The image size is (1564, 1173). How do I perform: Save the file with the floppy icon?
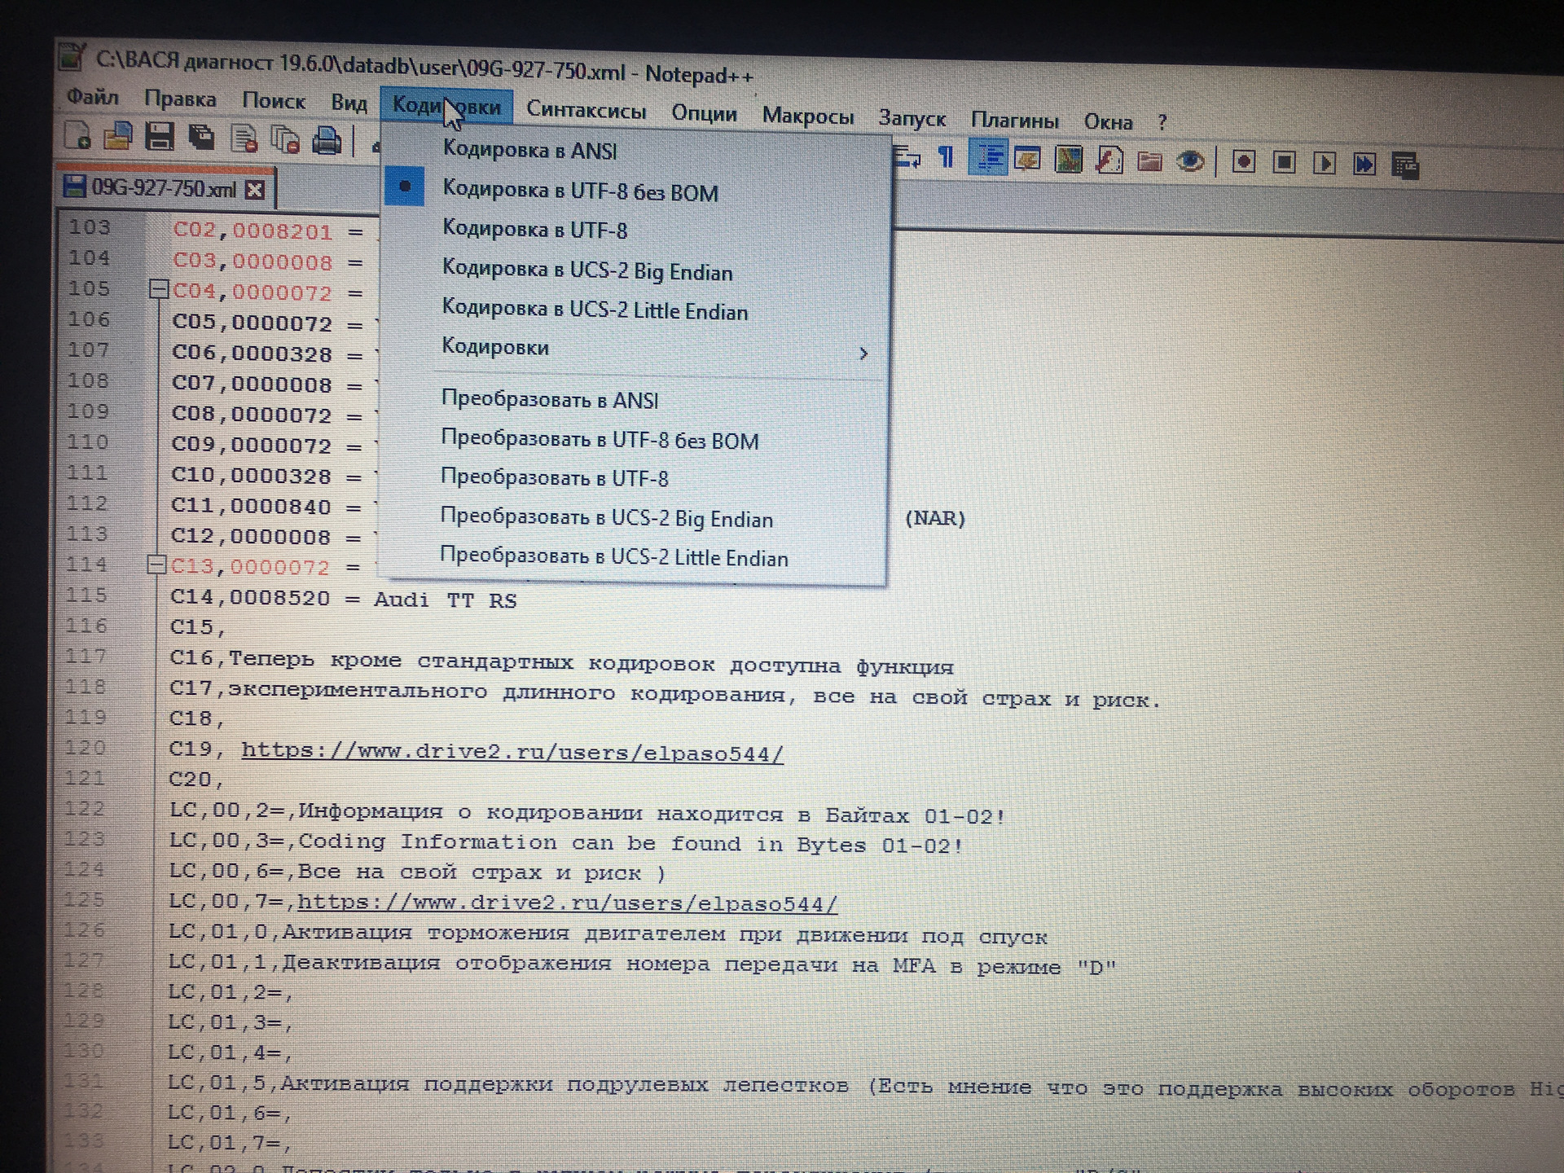(160, 136)
